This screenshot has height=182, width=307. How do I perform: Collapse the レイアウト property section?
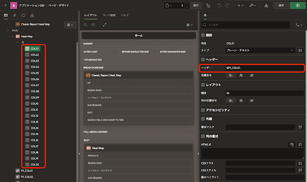[x=203, y=85]
